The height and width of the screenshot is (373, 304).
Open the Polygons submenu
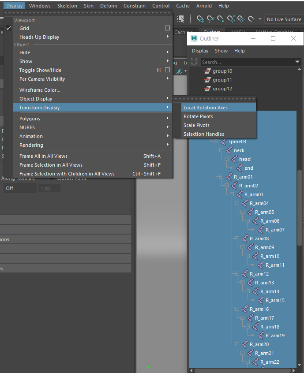coord(93,119)
